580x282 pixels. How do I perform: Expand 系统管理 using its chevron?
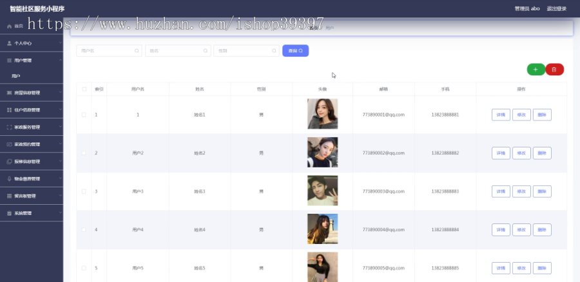[61, 213]
